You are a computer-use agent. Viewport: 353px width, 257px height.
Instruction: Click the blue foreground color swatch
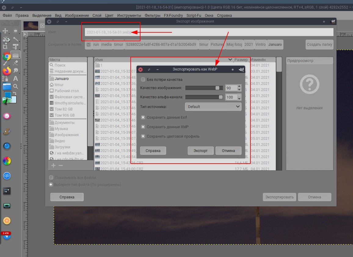coord(8,95)
